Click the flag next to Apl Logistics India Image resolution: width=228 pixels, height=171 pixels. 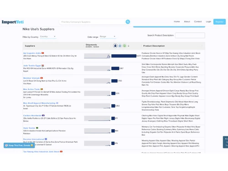[43, 53]
